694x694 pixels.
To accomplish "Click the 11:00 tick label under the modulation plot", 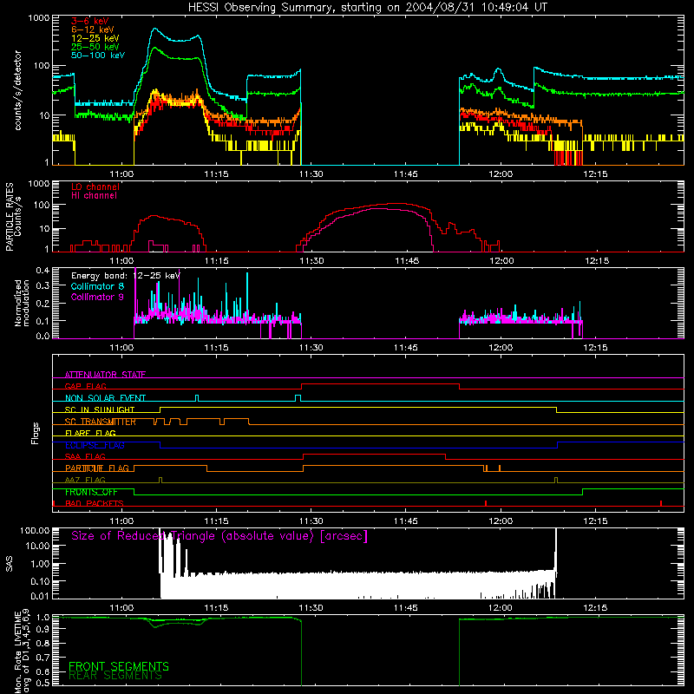I will pyautogui.click(x=121, y=348).
